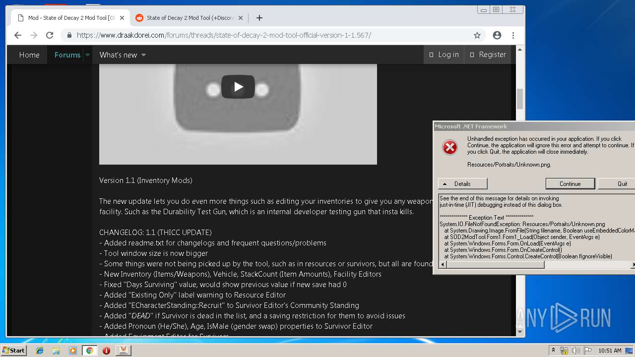Screen dimensions: 635x357
Task: Switch to the SOD2 Mod Tool taskbar item
Action: click(123, 351)
